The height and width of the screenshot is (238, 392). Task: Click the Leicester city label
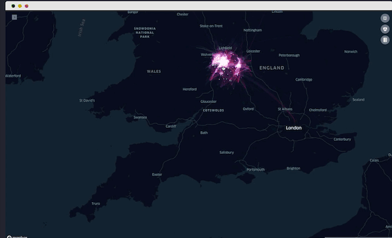click(253, 51)
